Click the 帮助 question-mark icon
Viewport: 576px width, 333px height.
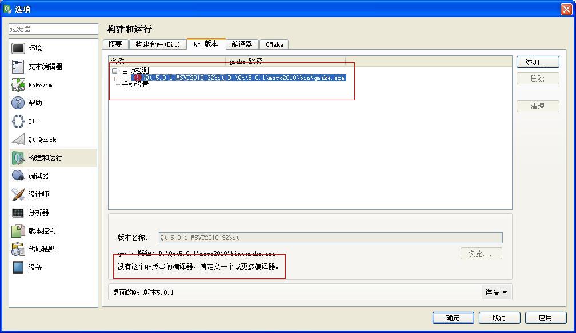18,103
